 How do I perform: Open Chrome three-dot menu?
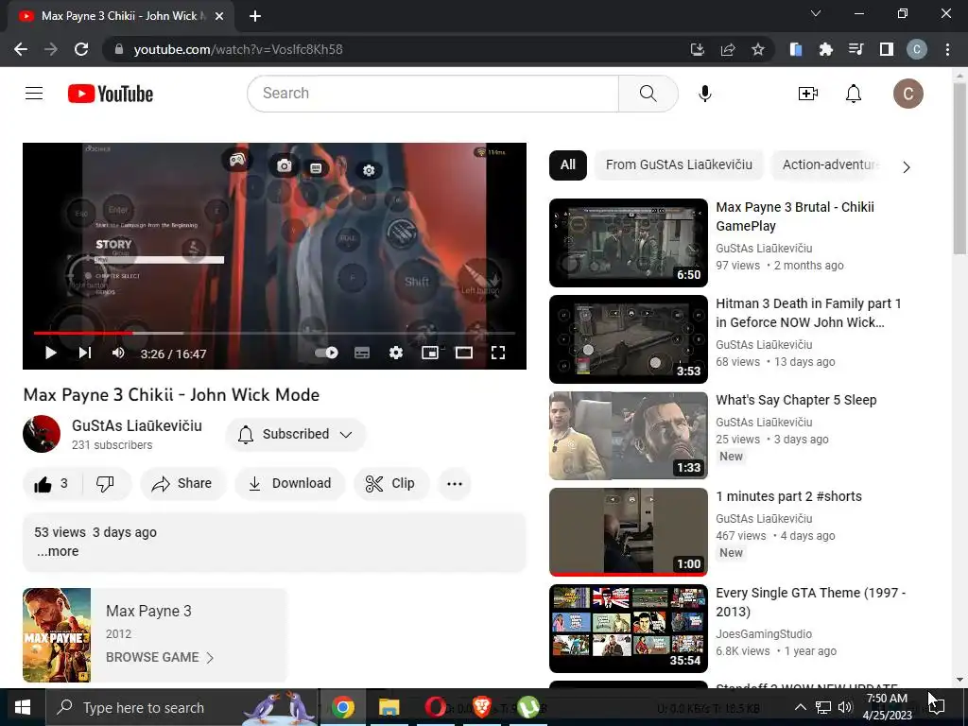coord(947,49)
